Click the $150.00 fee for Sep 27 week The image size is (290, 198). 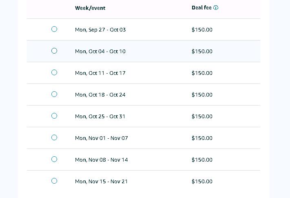pyautogui.click(x=202, y=30)
